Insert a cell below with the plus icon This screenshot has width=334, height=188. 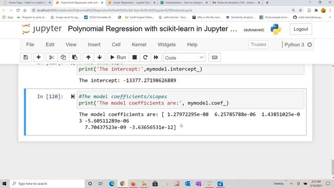pyautogui.click(x=39, y=57)
